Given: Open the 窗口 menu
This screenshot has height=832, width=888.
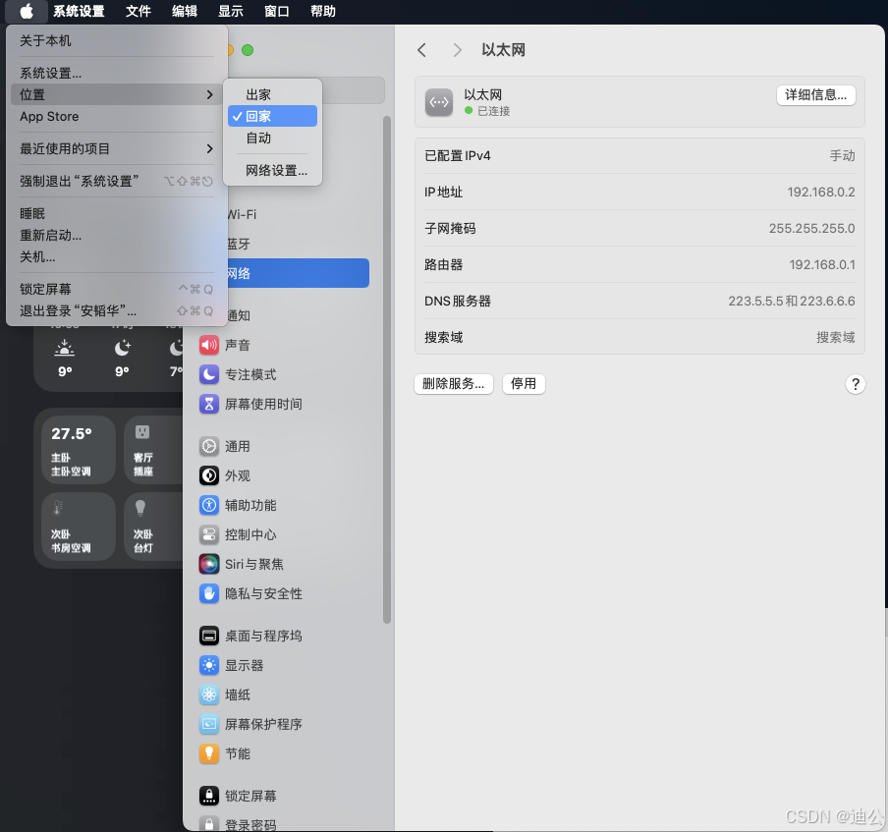Looking at the screenshot, I should [x=277, y=12].
